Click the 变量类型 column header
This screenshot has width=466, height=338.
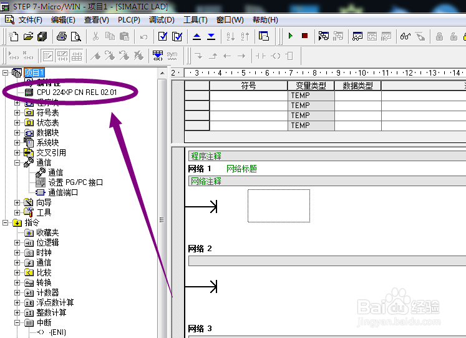point(311,86)
